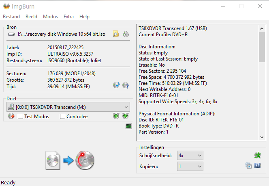Open the Help menu

[84, 17]
